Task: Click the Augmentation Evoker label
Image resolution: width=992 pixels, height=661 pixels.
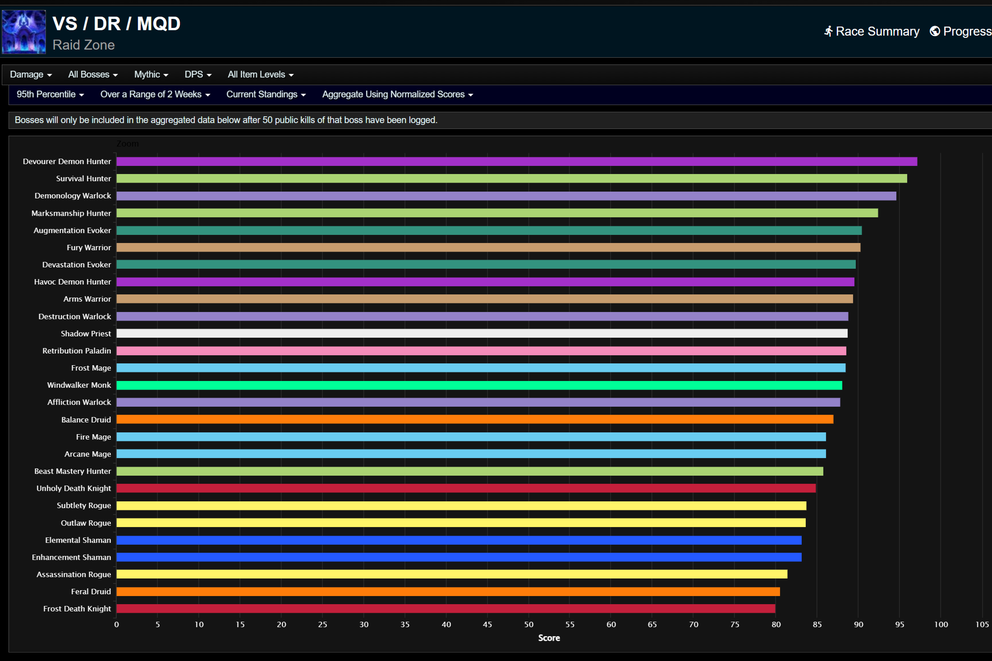Action: click(x=72, y=230)
